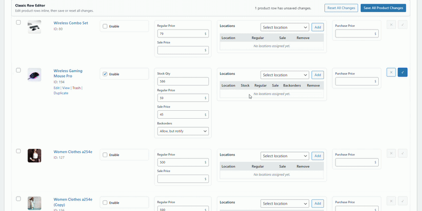This screenshot has height=211, width=422.
Task: Focus Regular Price field showing 500
Action: 183,162
